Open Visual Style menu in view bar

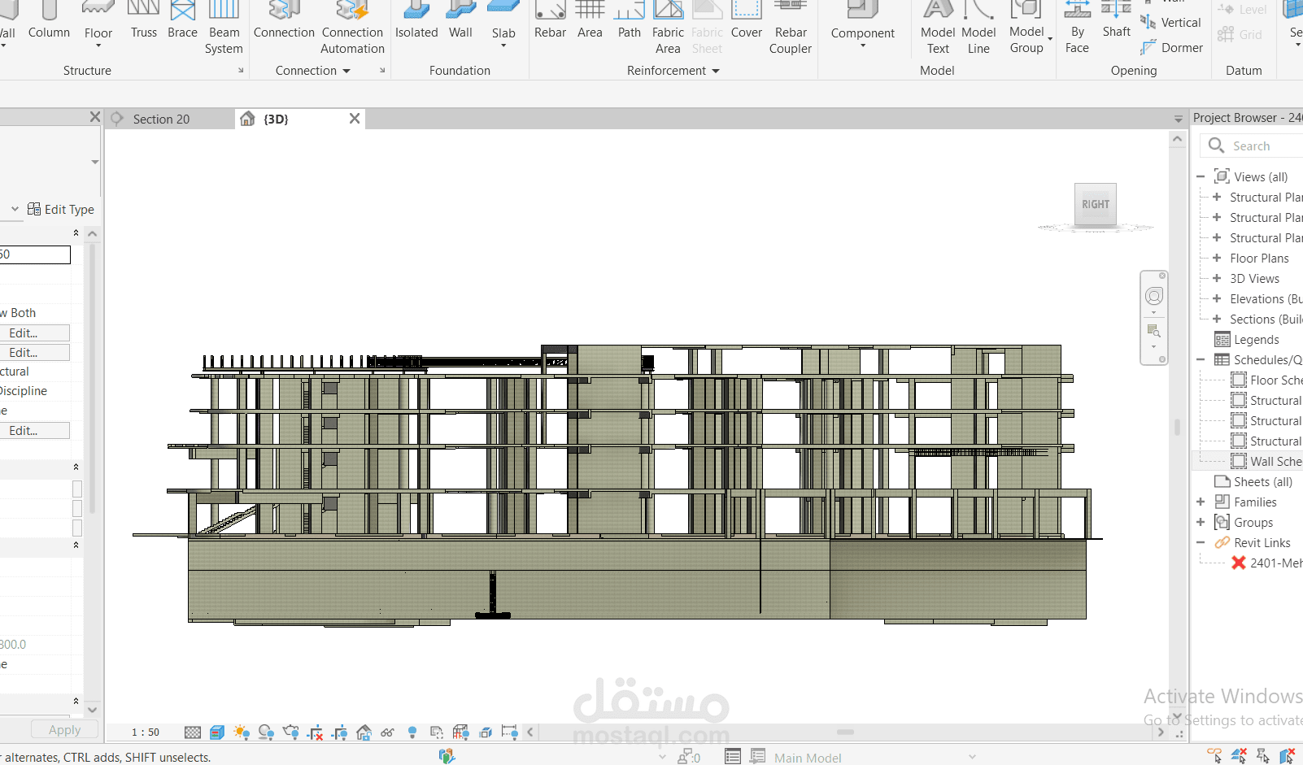[x=217, y=732]
